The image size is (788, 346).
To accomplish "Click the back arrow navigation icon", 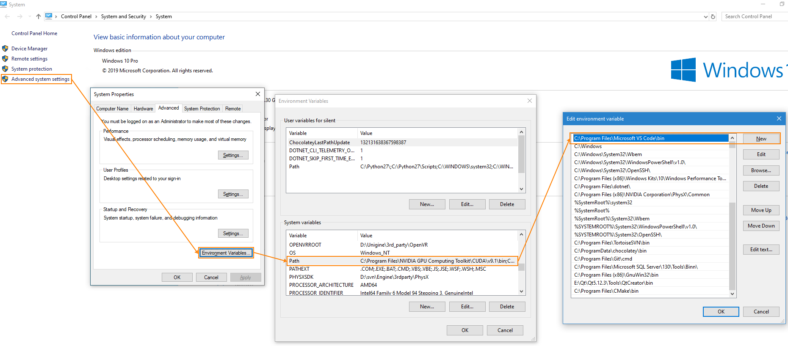I will click(7, 16).
